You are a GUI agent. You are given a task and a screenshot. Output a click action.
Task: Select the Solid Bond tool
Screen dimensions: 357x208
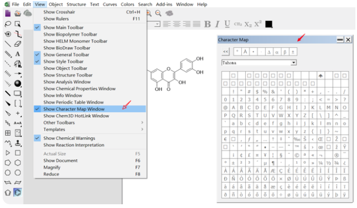click(8, 44)
